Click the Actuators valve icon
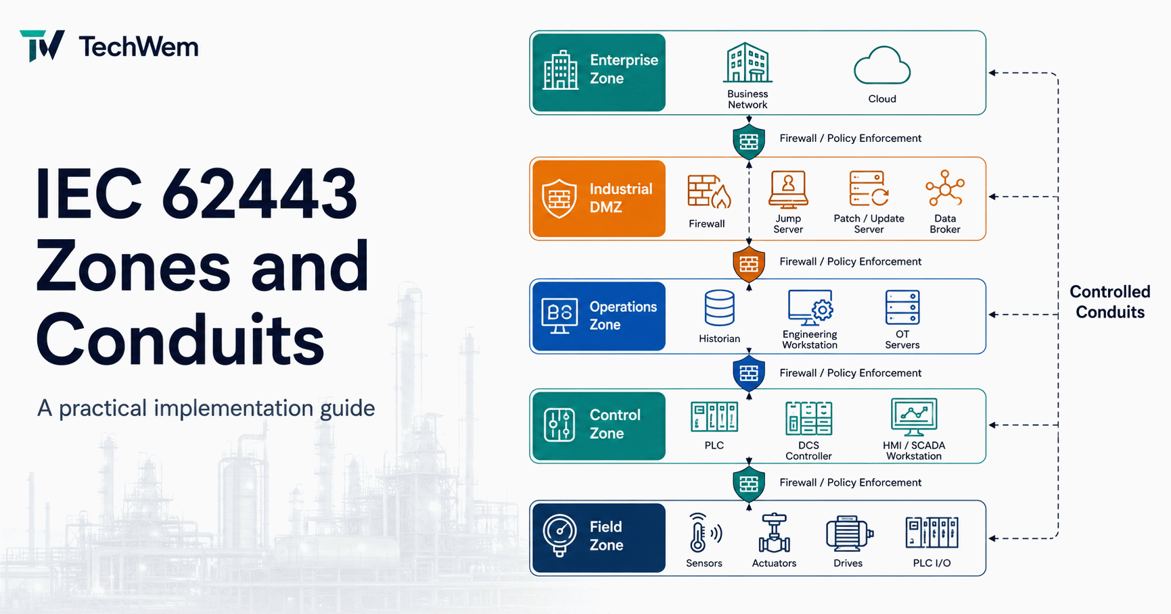 pyautogui.click(x=775, y=534)
